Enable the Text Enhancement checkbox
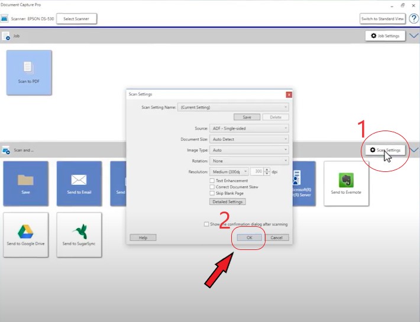420x322 pixels. (212, 181)
